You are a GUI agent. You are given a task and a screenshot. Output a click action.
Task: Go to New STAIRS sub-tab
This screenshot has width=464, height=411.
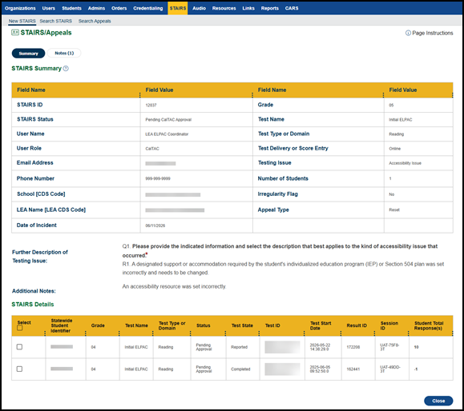22,22
